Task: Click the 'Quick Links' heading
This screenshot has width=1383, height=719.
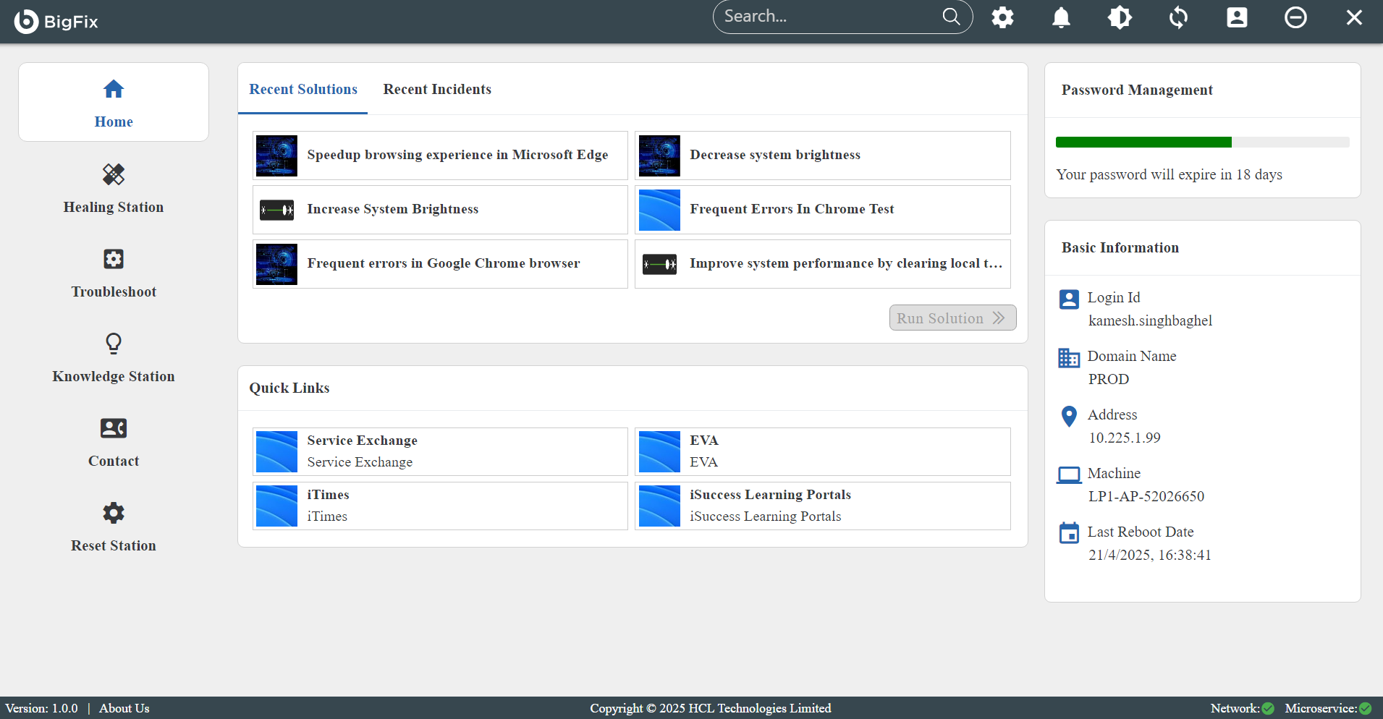Action: [x=289, y=388]
